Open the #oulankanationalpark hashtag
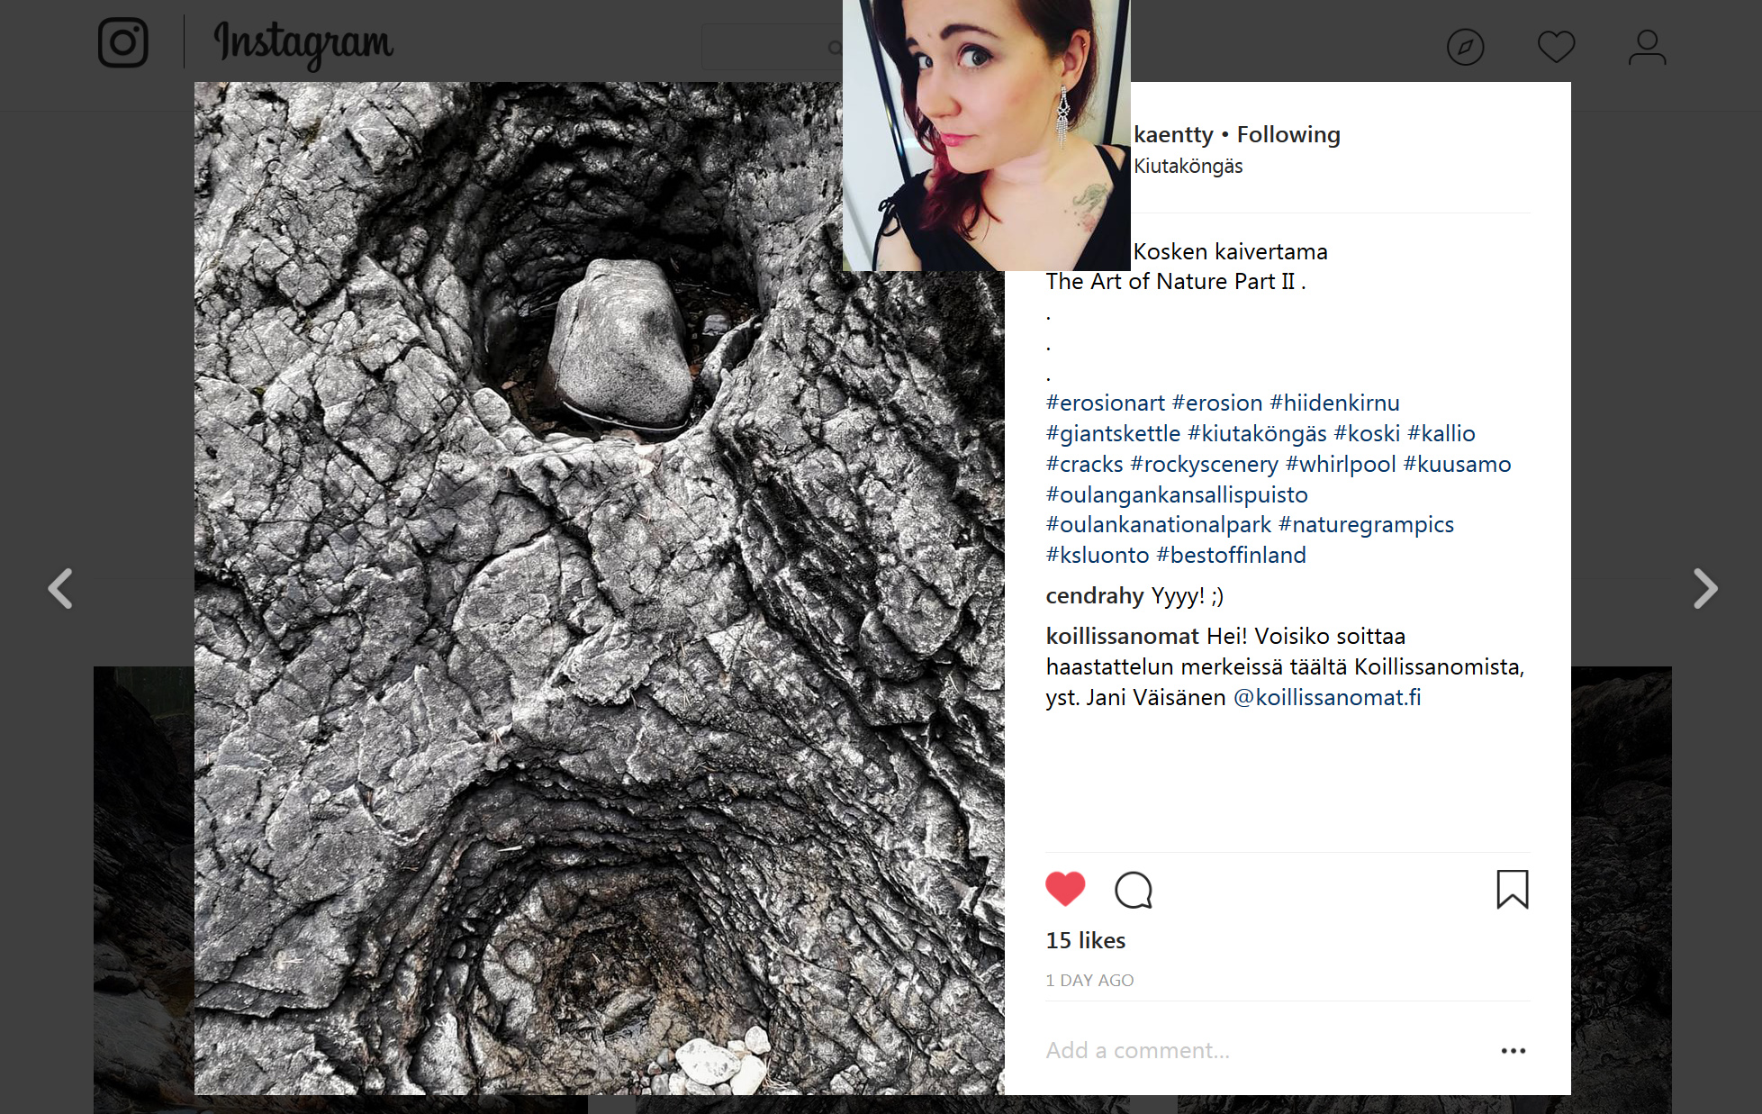The image size is (1762, 1114). point(1158,524)
